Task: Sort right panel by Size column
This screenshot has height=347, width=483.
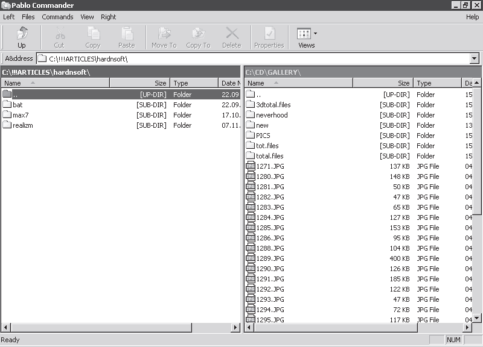Action: click(x=382, y=83)
